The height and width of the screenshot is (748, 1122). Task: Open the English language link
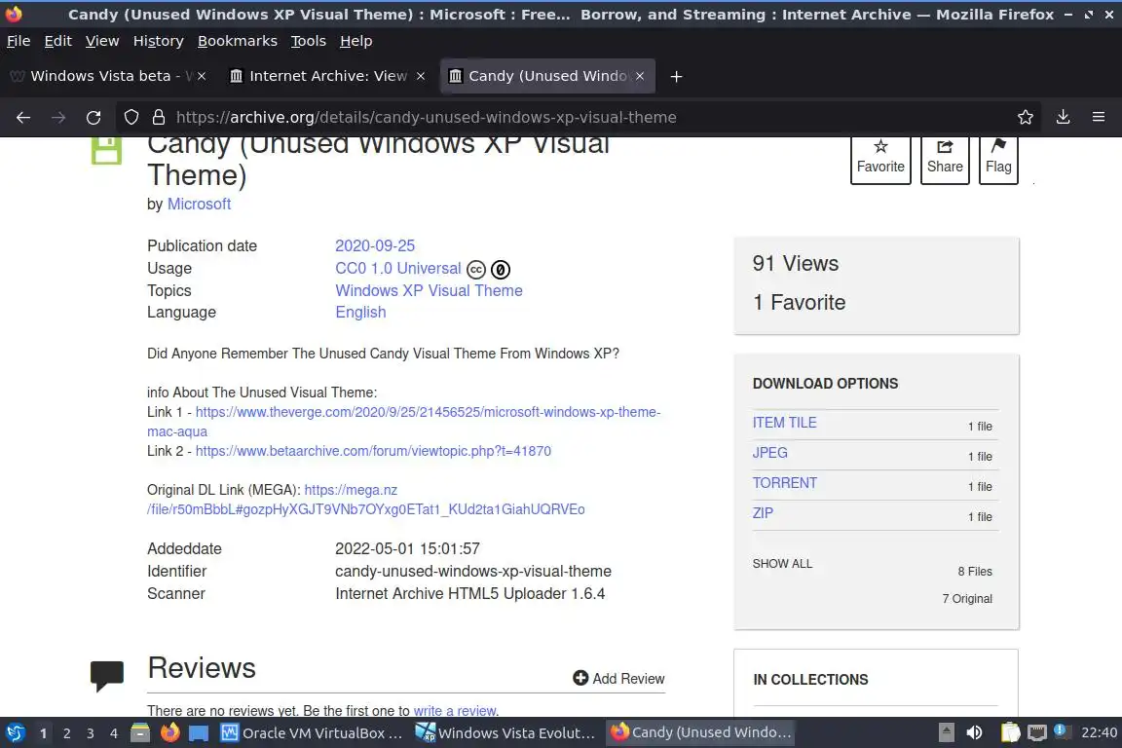[360, 312]
